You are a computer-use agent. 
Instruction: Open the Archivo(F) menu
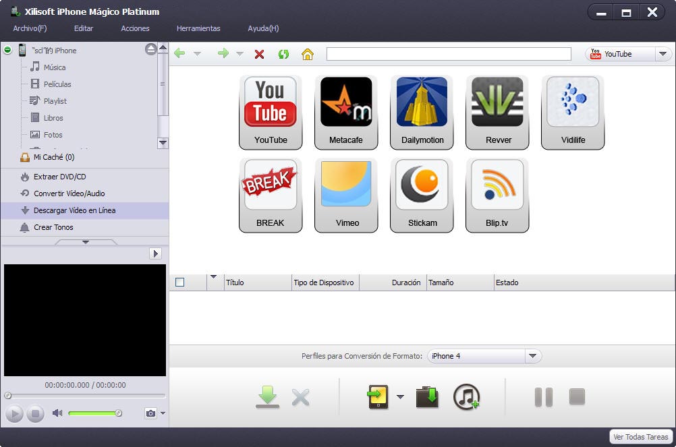click(x=30, y=28)
